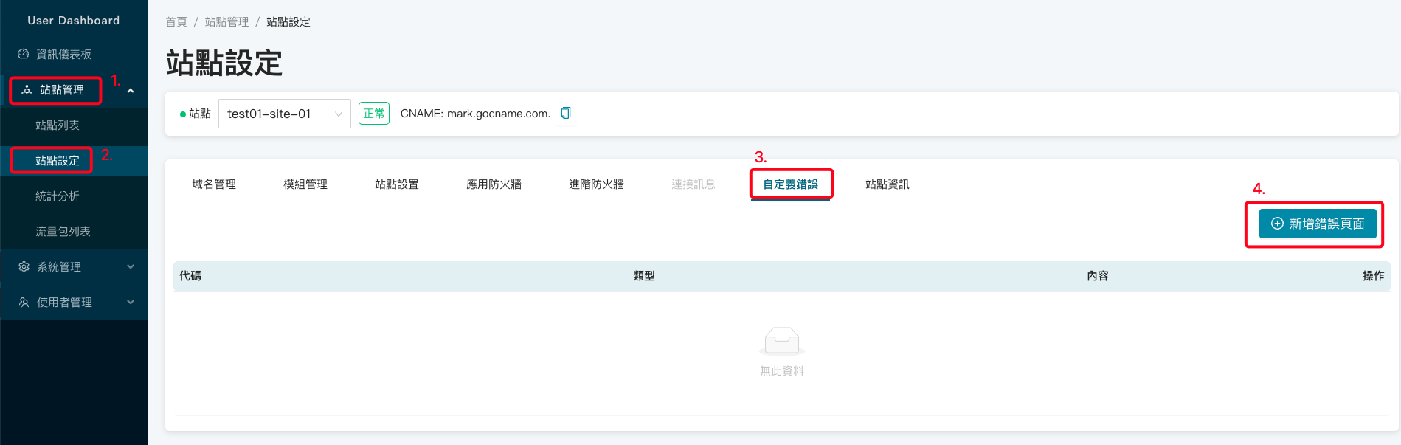Click the 正常 status tag
The image size is (1401, 445).
[x=373, y=114]
